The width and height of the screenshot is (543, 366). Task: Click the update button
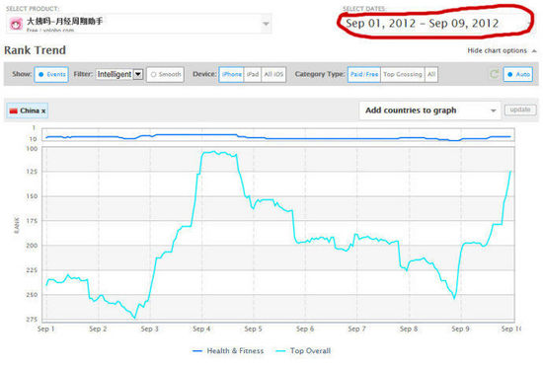(520, 110)
